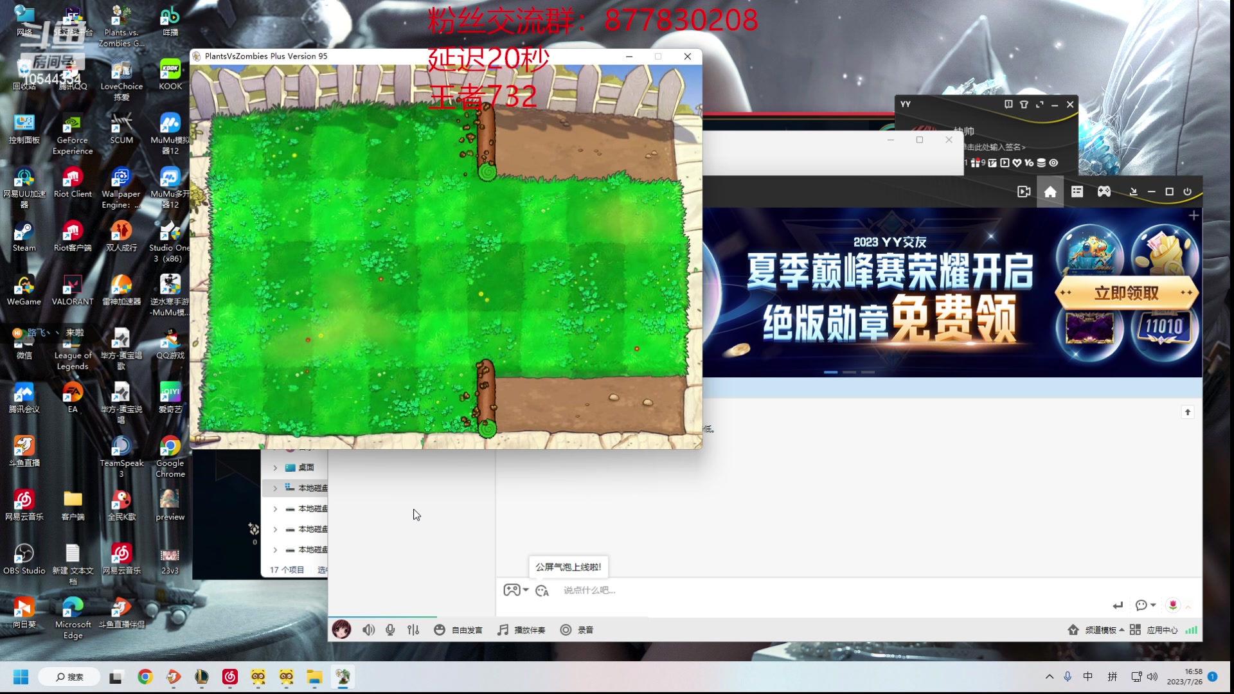Click the 播放伴奏 accompaniment button
Image resolution: width=1234 pixels, height=694 pixels.
coord(521,630)
